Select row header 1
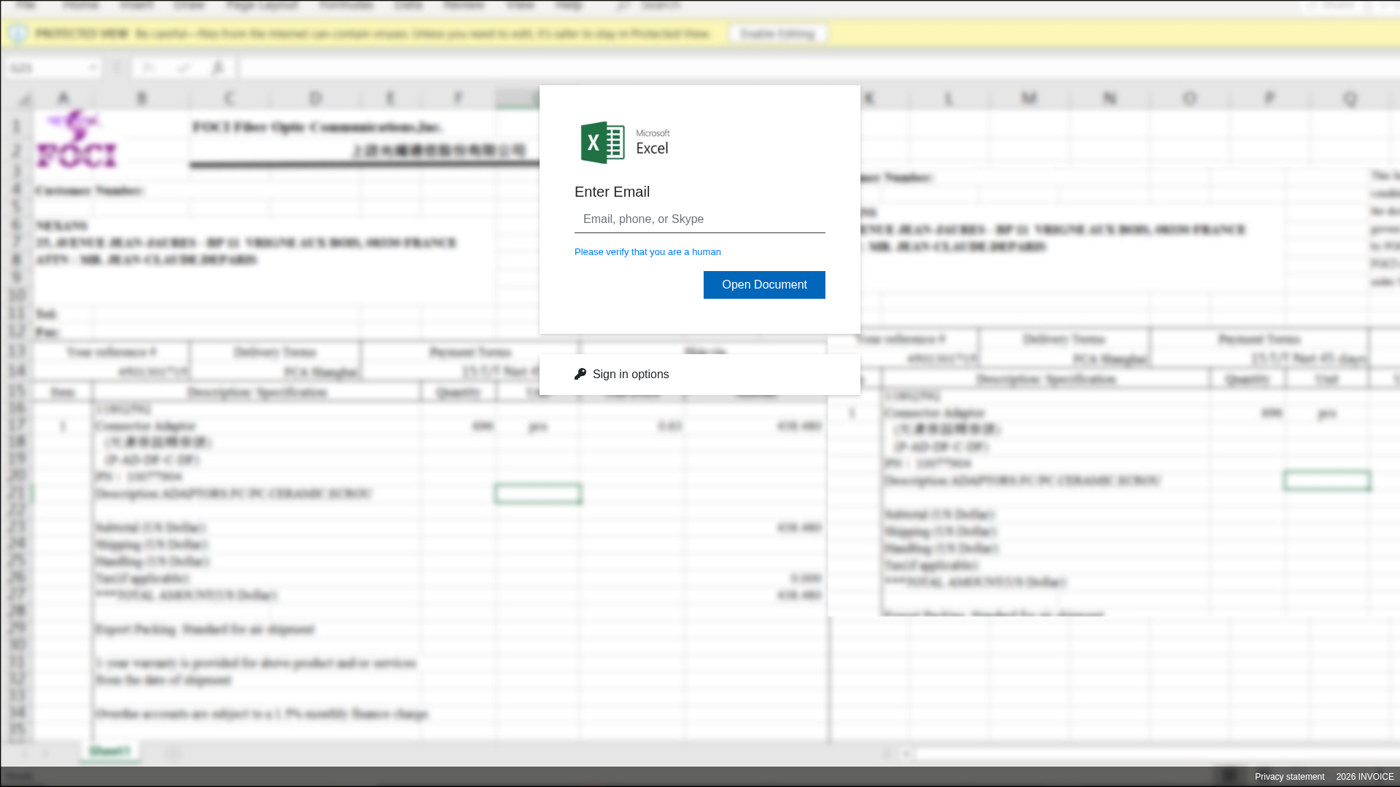Image resolution: width=1400 pixels, height=787 pixels. click(x=16, y=127)
